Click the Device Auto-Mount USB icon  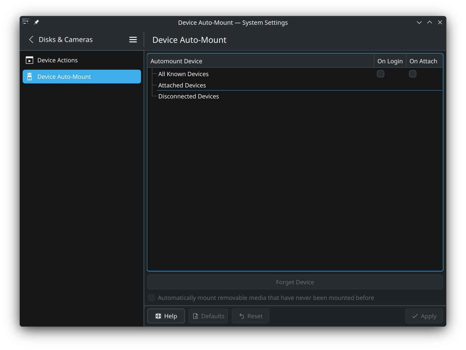(x=29, y=77)
